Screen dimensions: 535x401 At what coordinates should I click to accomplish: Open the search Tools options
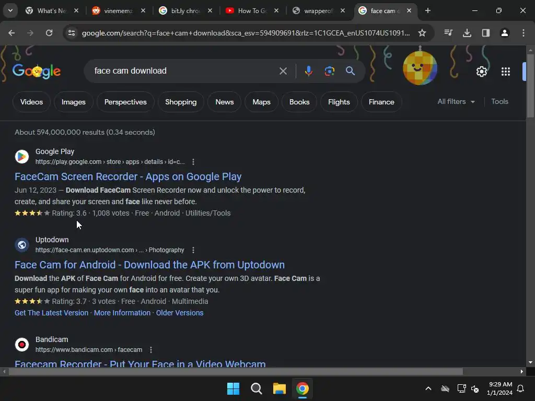point(499,102)
